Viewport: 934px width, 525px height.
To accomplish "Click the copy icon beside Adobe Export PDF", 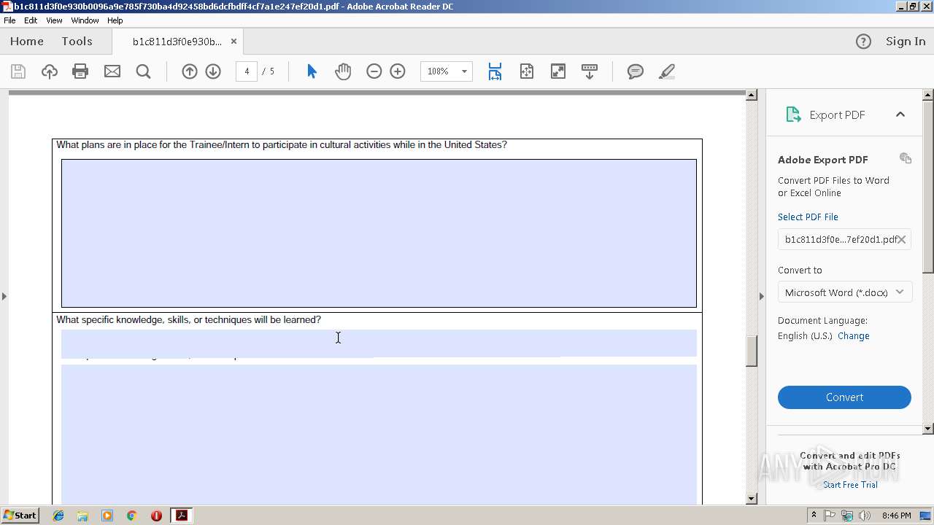I will point(906,158).
